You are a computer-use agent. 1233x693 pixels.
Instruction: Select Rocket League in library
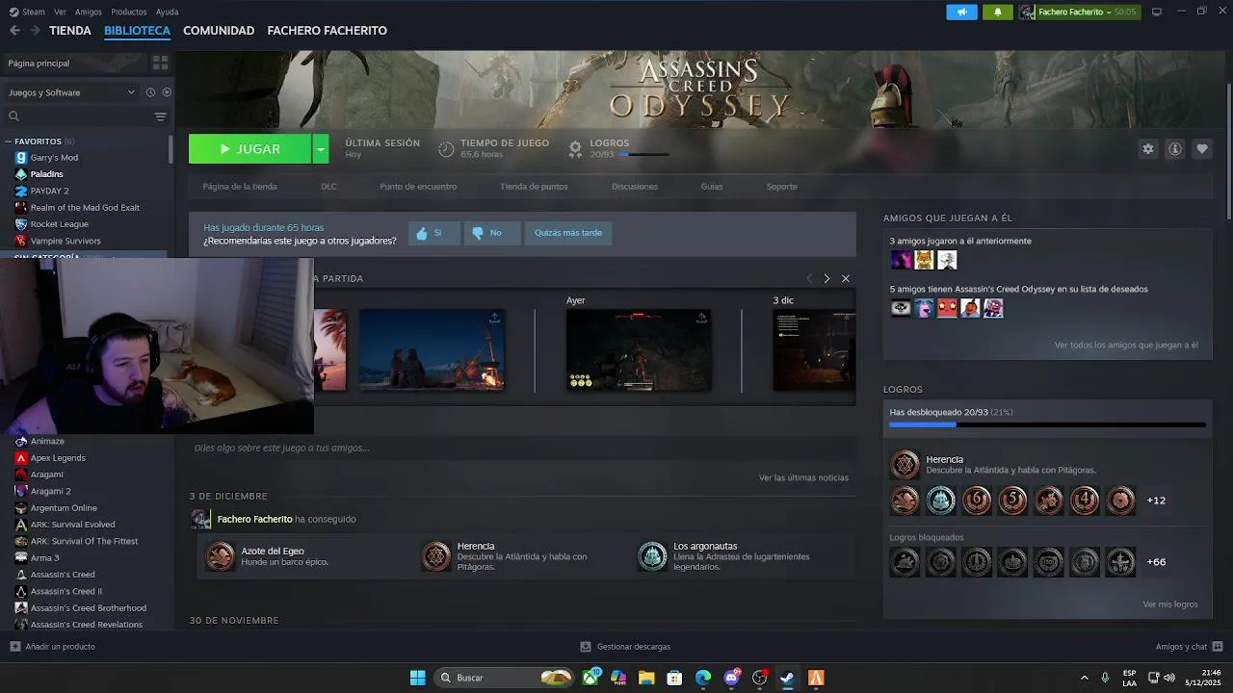tap(59, 224)
